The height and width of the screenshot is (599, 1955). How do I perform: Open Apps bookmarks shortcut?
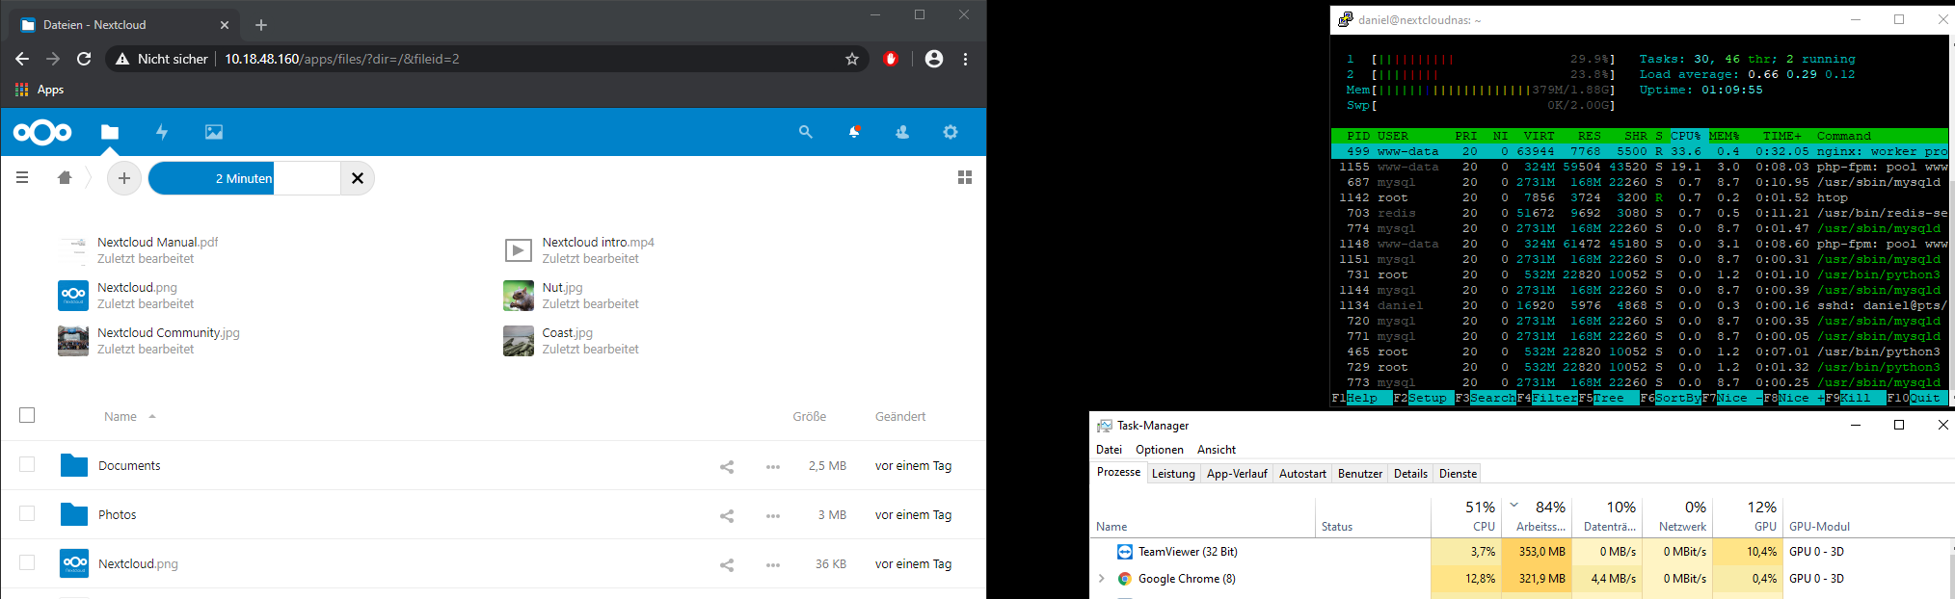click(x=40, y=90)
